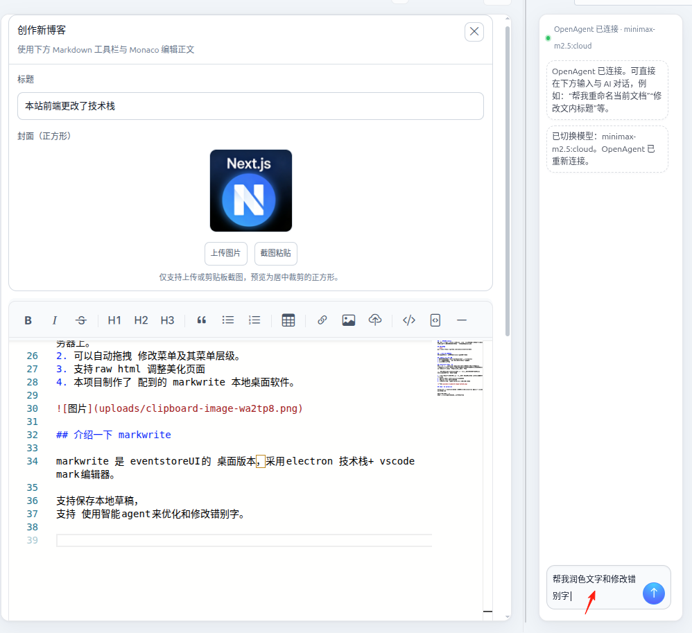Insert a blockquote
692x633 pixels.
(201, 320)
